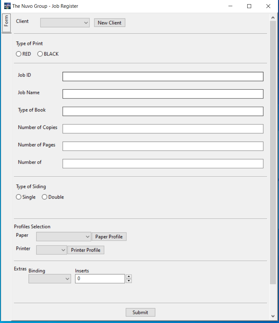The image size is (279, 323).
Task: Decrease Inserts with the down stepper arrow
Action: [129, 281]
